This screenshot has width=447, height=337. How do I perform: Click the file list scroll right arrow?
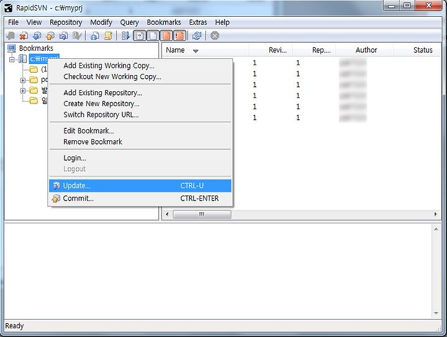pos(436,214)
